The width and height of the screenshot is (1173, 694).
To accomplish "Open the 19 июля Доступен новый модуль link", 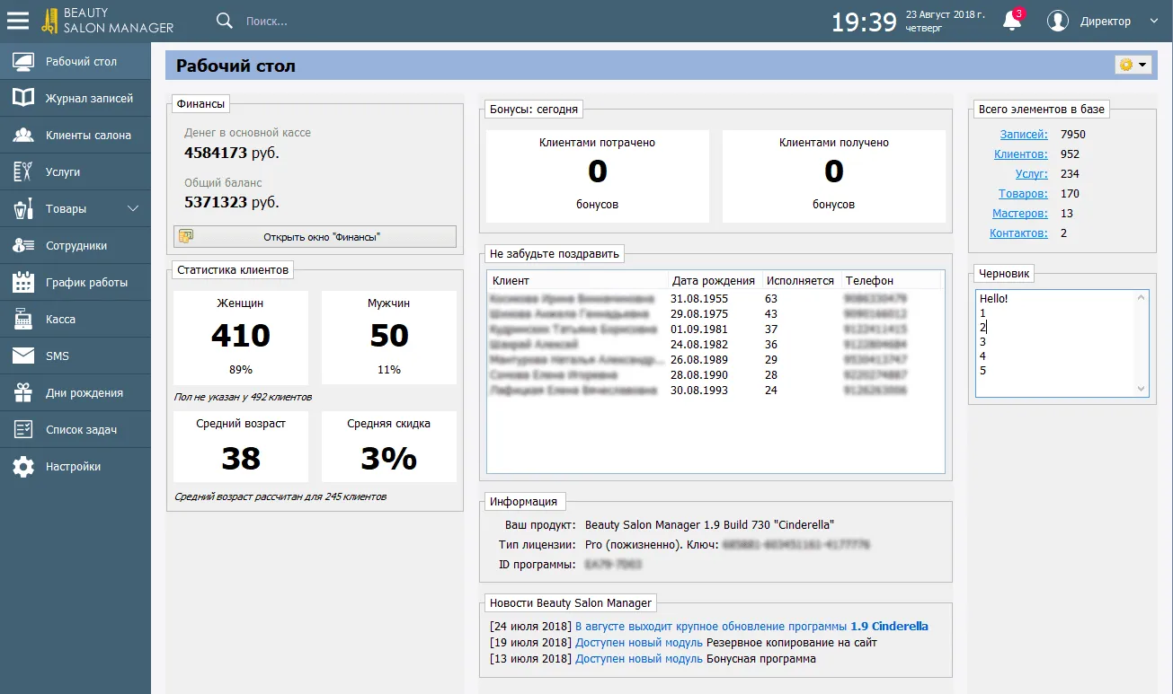I will pyautogui.click(x=639, y=643).
